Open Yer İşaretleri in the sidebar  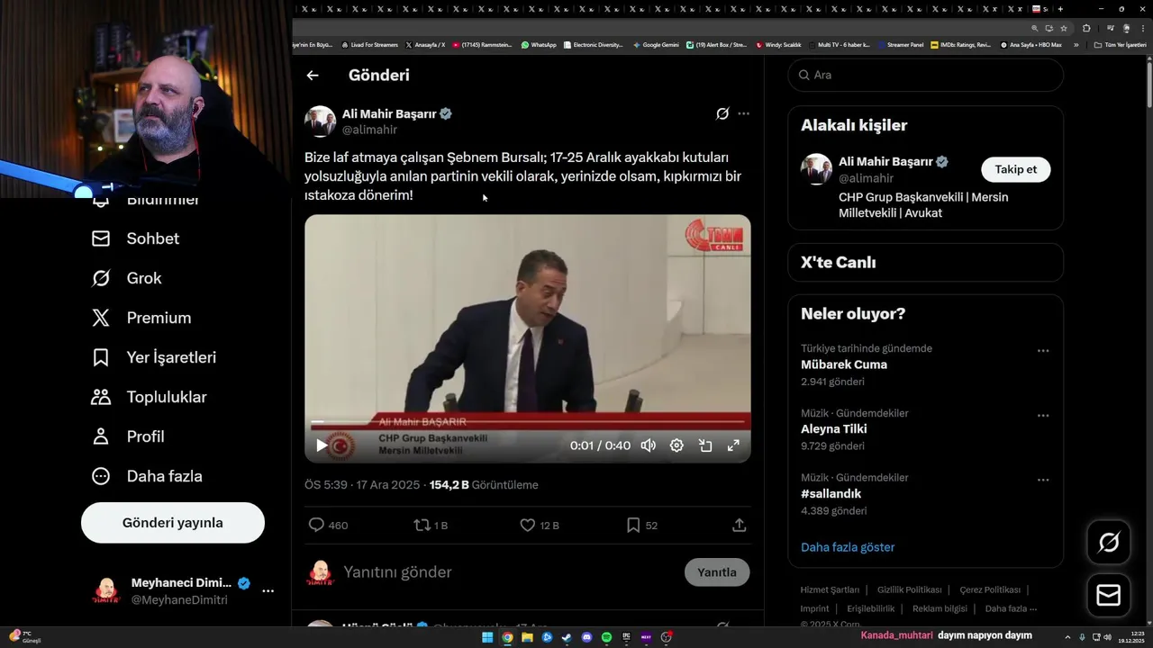pyautogui.click(x=154, y=357)
